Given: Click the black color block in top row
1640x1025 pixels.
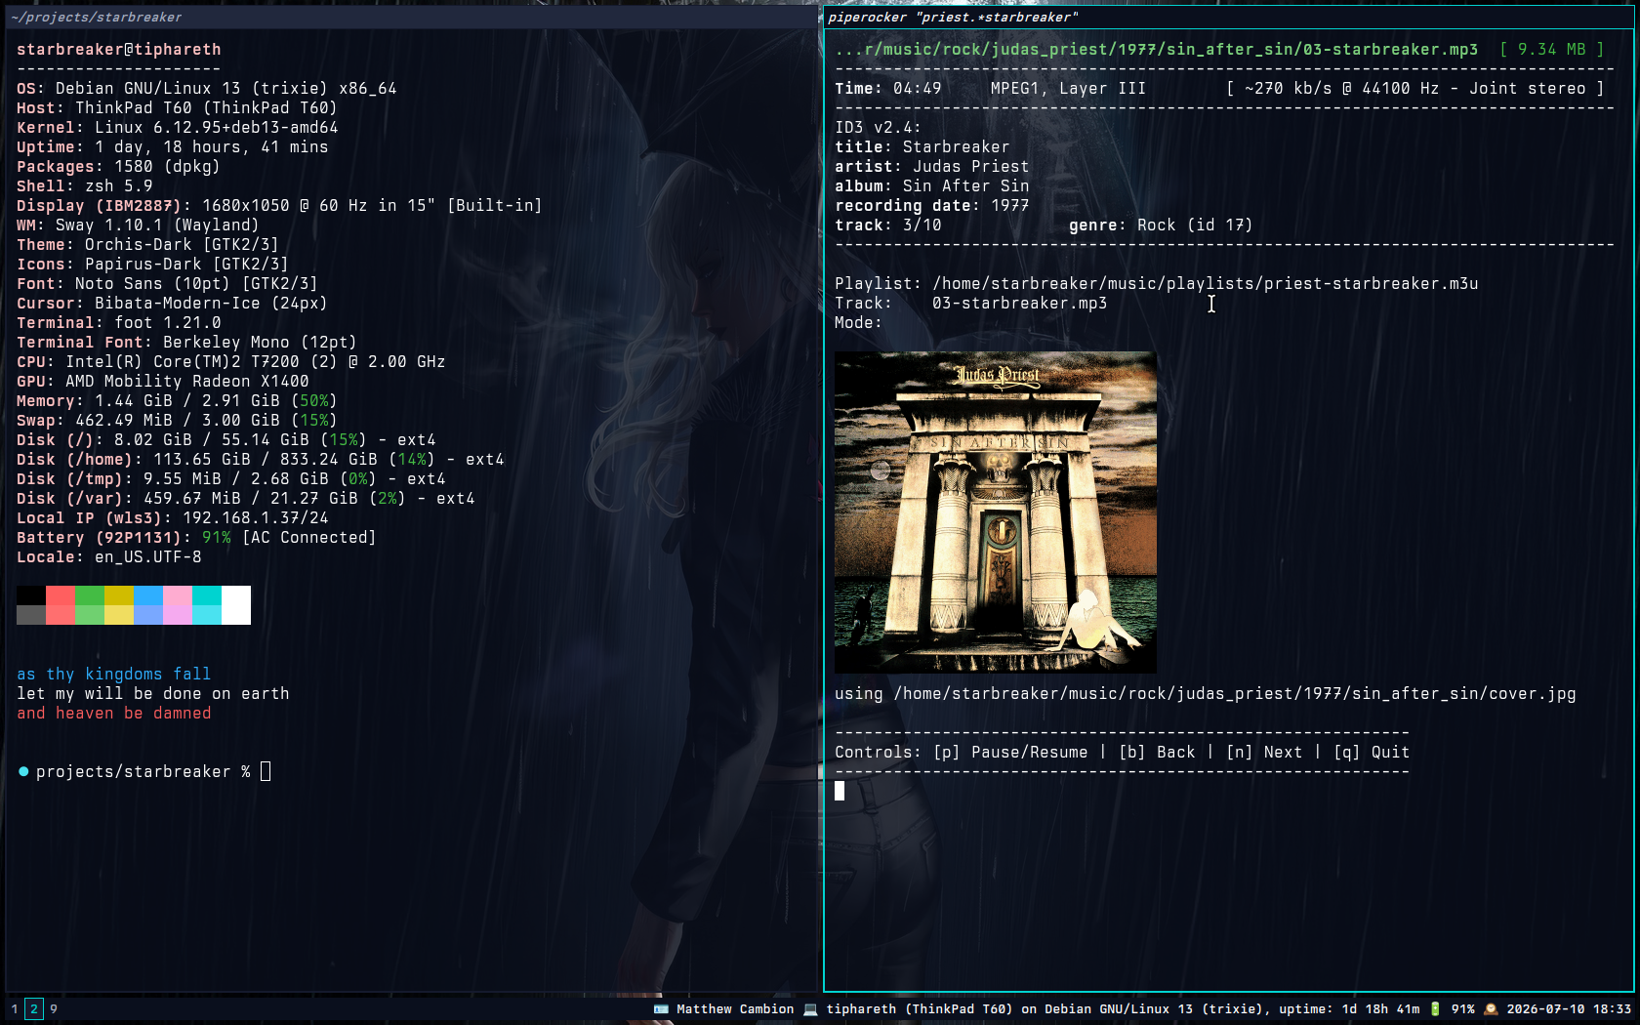Looking at the screenshot, I should (31, 595).
